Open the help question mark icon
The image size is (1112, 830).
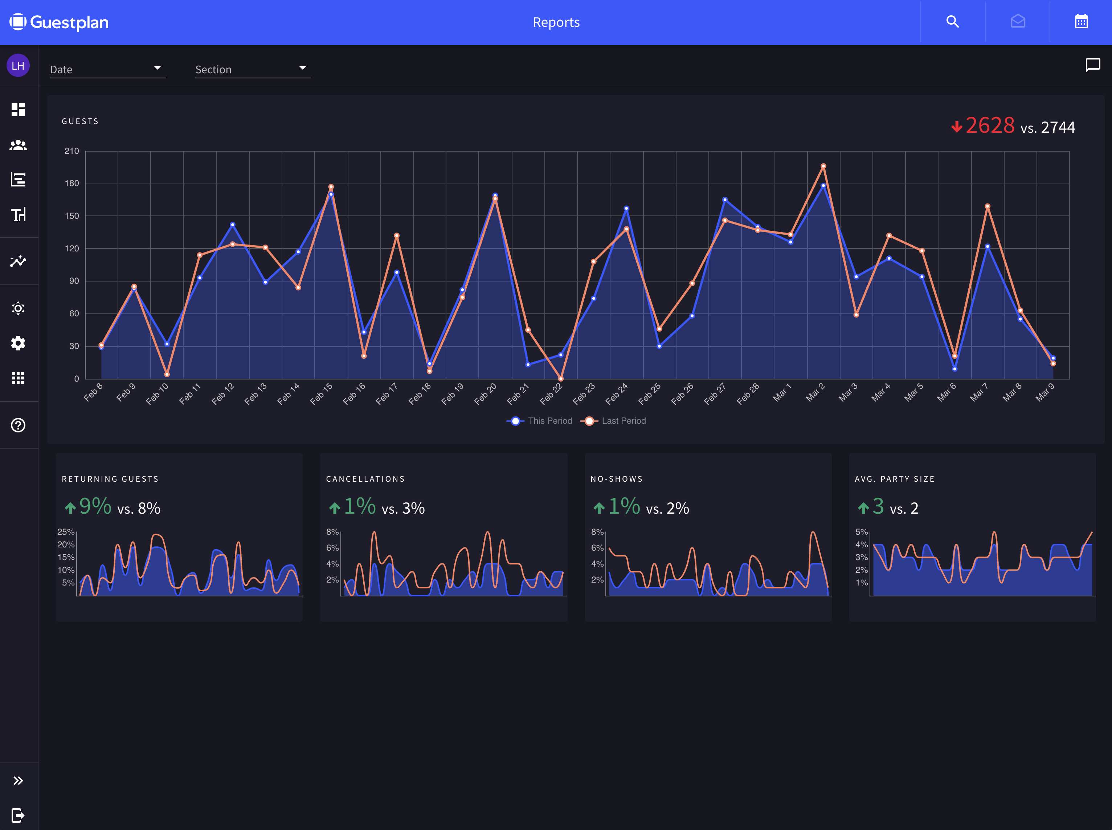pyautogui.click(x=18, y=426)
